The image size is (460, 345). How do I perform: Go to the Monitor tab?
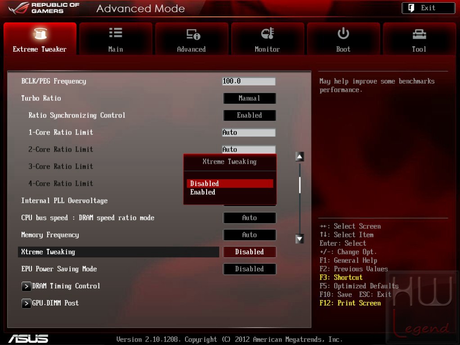(x=267, y=39)
